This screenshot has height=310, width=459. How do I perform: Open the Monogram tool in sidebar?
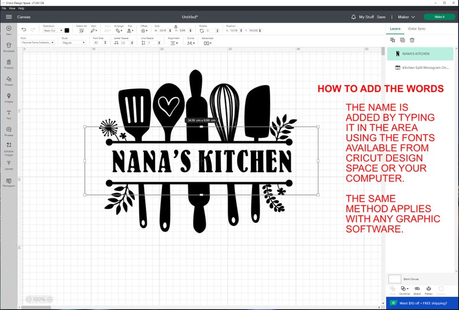pyautogui.click(x=9, y=183)
